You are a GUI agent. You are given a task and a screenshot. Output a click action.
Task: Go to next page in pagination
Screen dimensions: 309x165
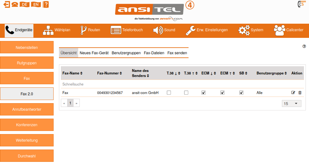point(76,103)
